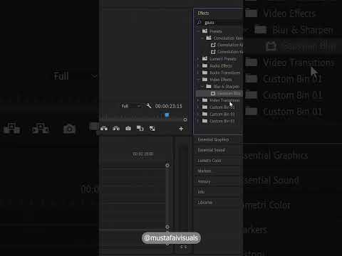Expand the Lumetri Presets folder arrow
This screenshot has height=256, width=342.
198,59
